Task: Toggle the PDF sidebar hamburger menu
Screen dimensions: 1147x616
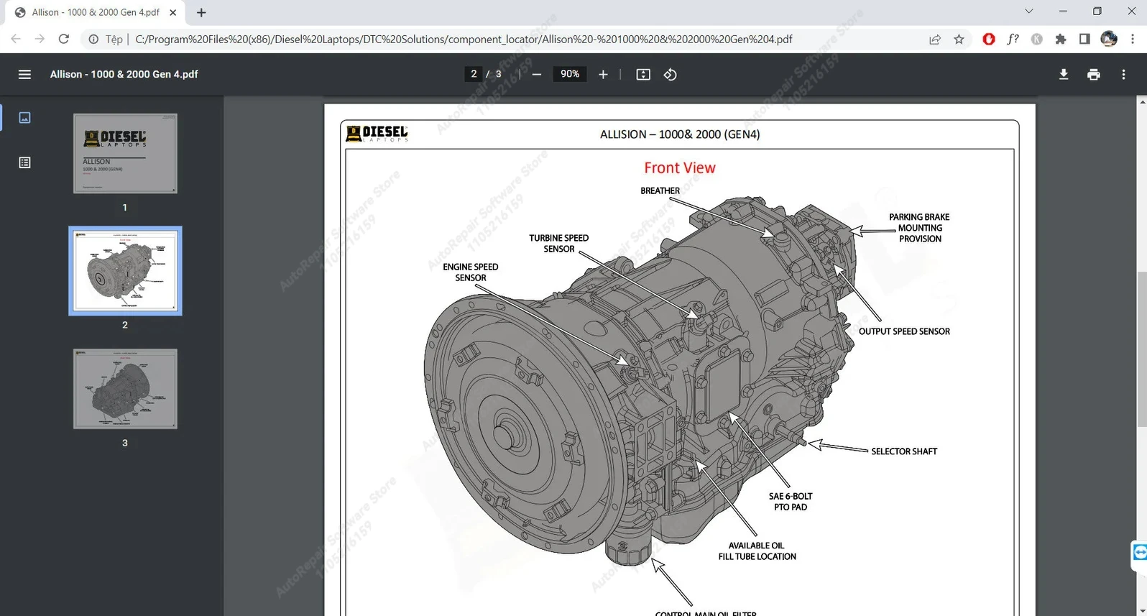Action: [x=24, y=74]
